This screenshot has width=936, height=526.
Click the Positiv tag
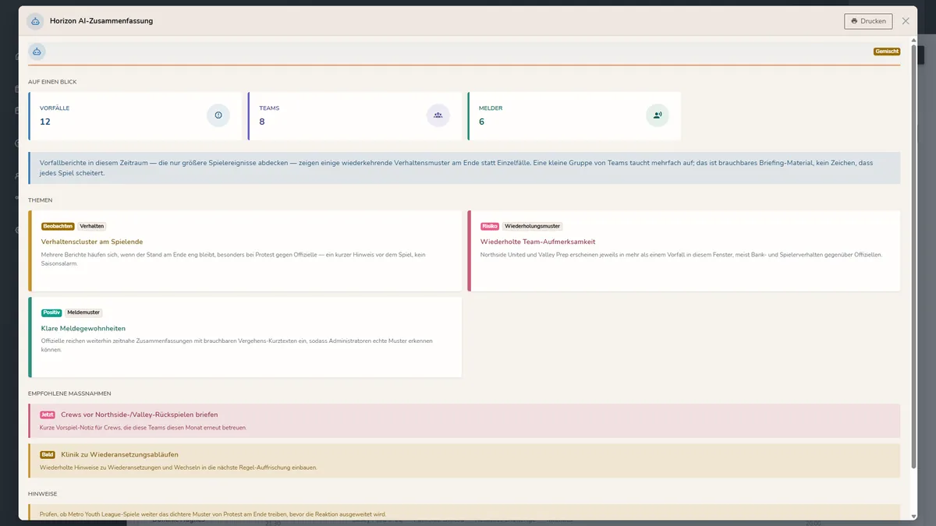pos(51,312)
